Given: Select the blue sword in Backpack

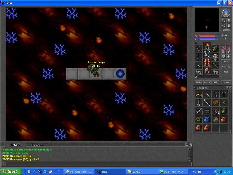Looking at the screenshot, I should (x=199, y=111).
